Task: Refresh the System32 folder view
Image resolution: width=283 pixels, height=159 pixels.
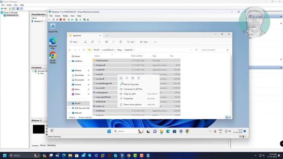Action: pos(196,50)
